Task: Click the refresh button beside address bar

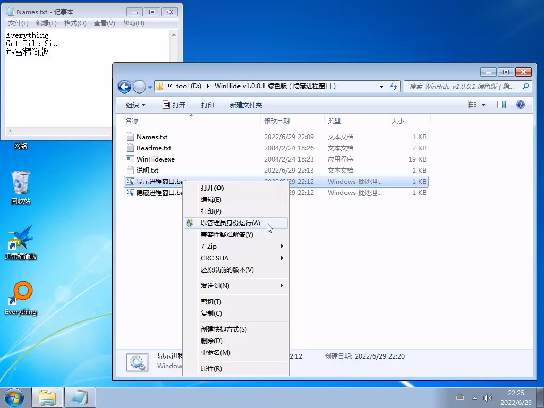Action: pyautogui.click(x=394, y=87)
